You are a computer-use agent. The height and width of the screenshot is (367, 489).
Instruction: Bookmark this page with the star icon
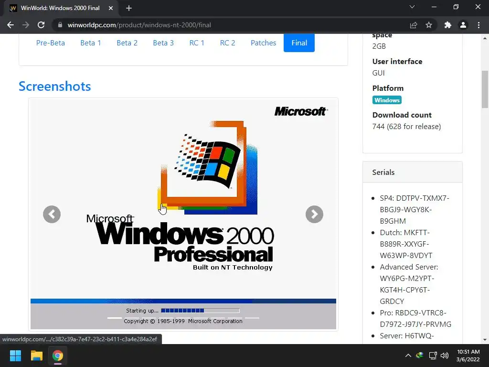point(429,25)
